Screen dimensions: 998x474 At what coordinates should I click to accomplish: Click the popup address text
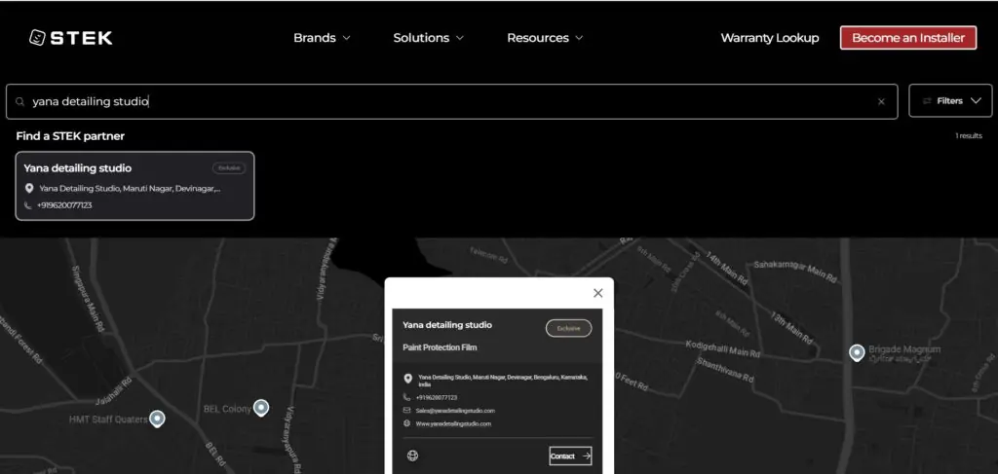(x=503, y=381)
